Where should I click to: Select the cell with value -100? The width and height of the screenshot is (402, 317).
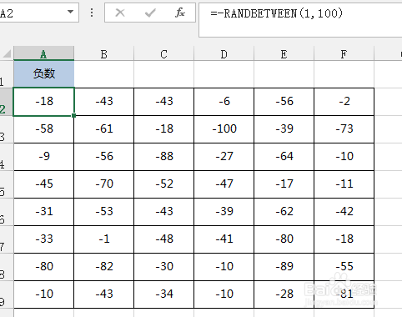point(224,129)
